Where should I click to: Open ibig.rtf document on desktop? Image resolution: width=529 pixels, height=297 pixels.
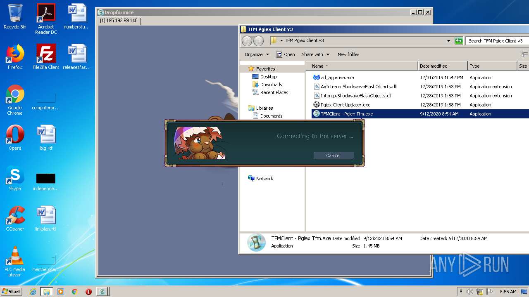click(46, 137)
